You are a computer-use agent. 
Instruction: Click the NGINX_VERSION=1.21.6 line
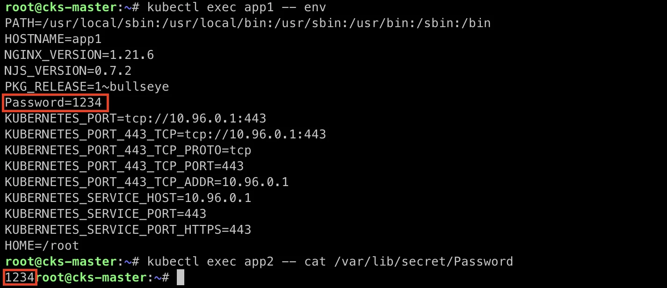click(79, 55)
